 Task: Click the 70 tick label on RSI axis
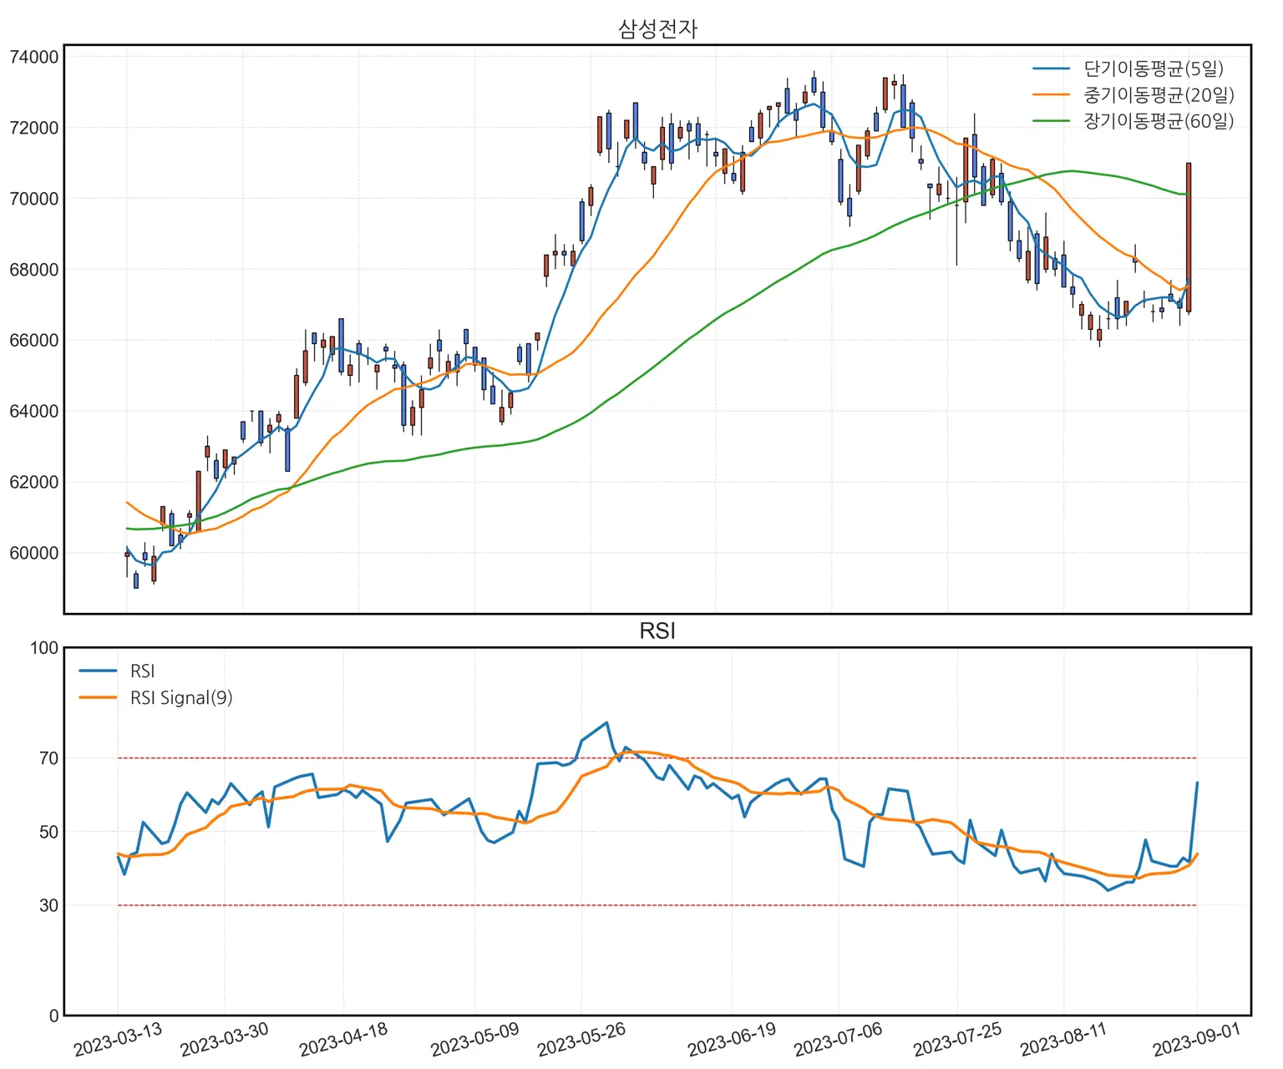[x=48, y=758]
